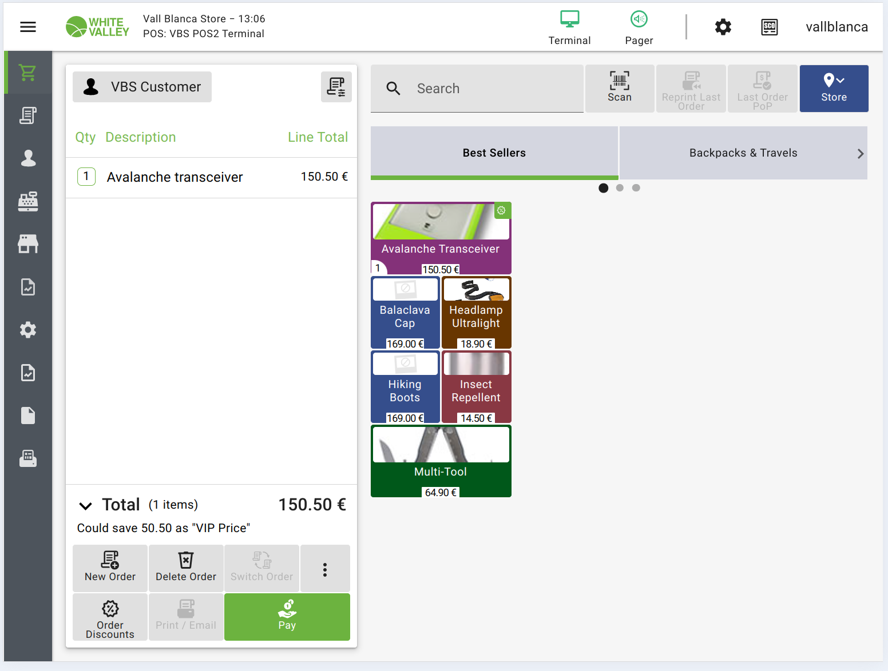Add Headlamp Ultralight product tile
Screen dimensions: 888x671
pyautogui.click(x=476, y=313)
